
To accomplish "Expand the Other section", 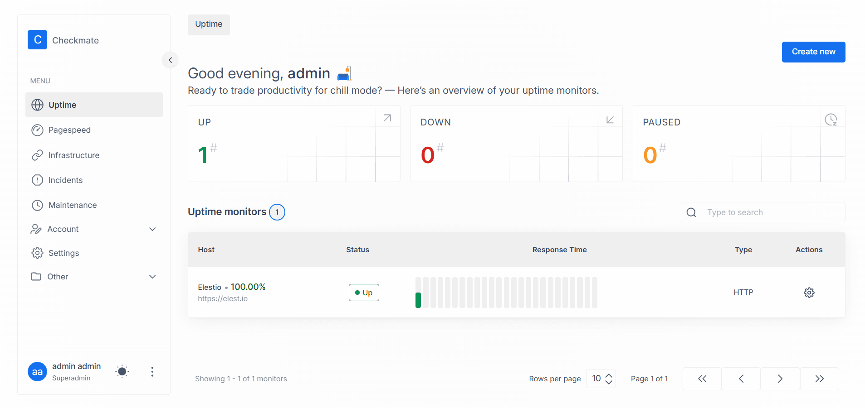I will (152, 276).
